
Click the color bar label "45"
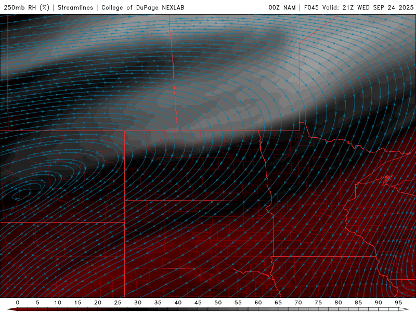pos(198,303)
